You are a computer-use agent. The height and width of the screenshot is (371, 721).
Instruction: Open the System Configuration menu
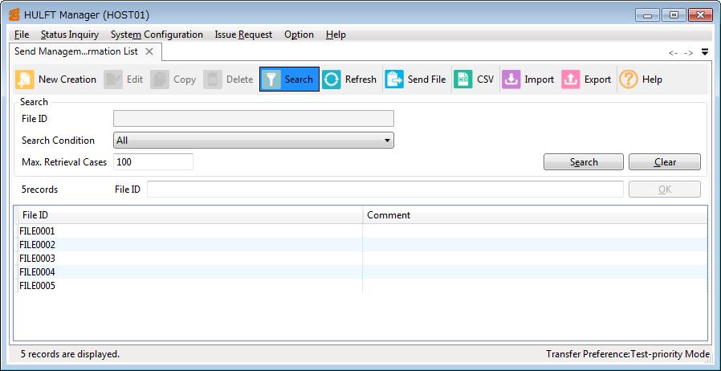tap(157, 35)
